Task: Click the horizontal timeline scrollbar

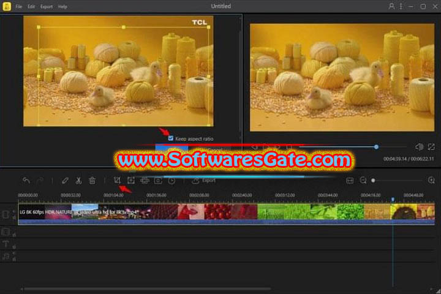Action: [147, 288]
